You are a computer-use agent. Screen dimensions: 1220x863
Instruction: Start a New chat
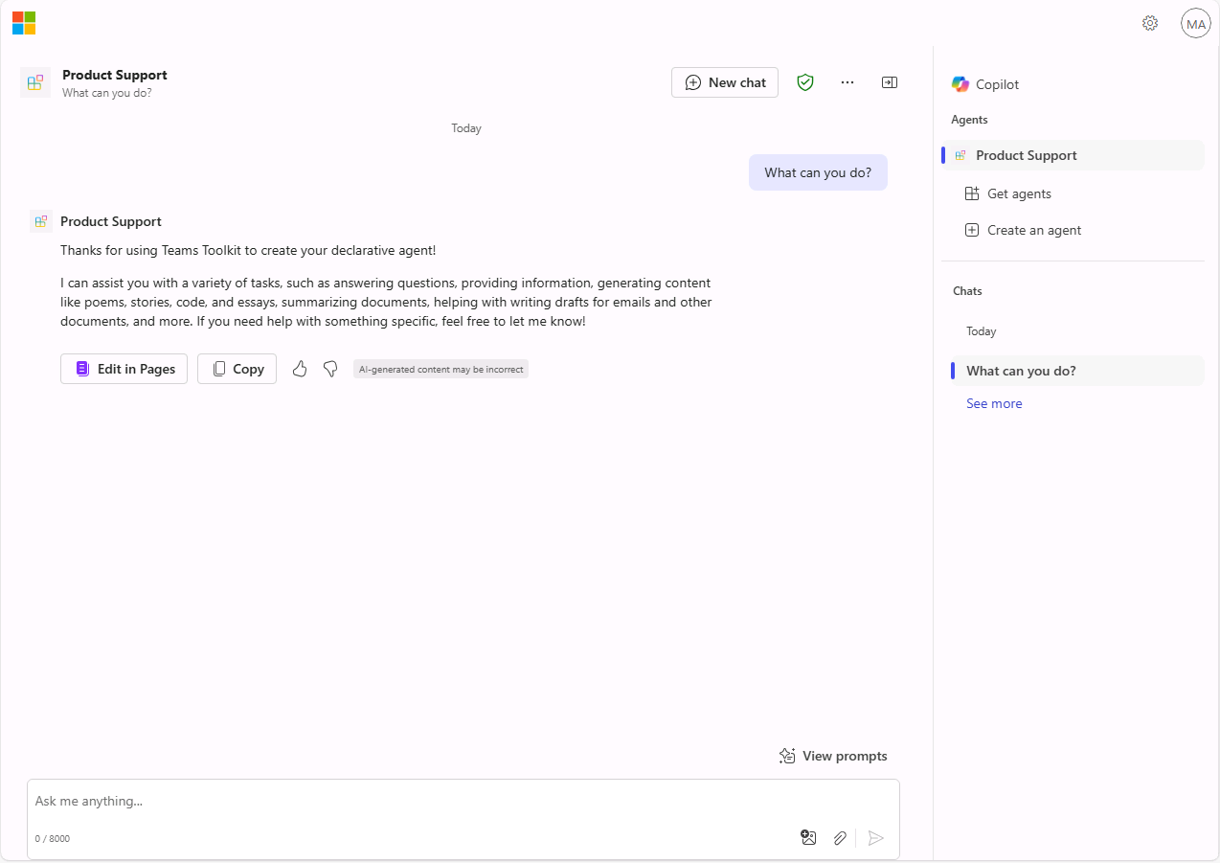(x=724, y=82)
